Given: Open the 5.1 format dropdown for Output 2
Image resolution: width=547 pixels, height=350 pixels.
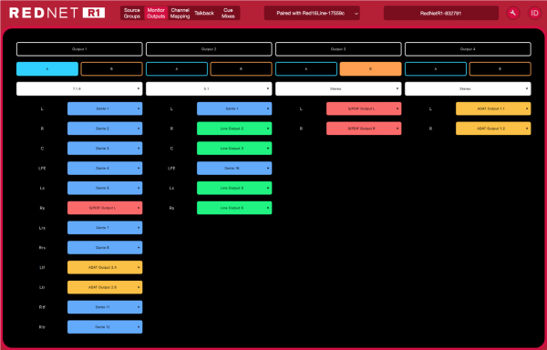Looking at the screenshot, I should (x=209, y=89).
